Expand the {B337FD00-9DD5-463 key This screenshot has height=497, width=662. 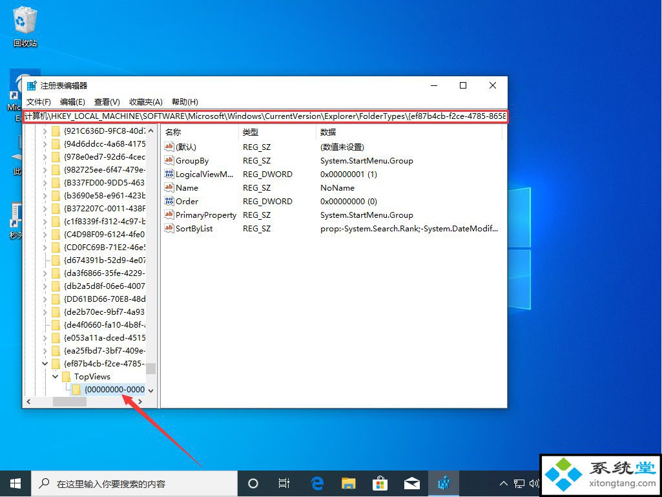click(x=45, y=182)
